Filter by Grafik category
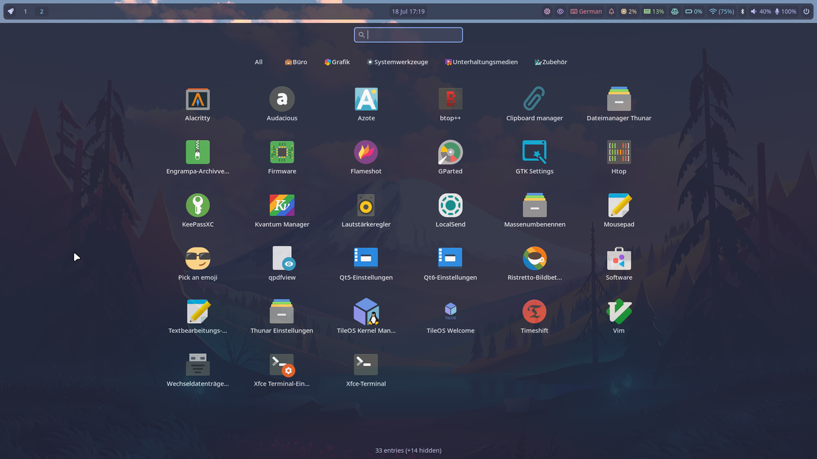The width and height of the screenshot is (817, 459). click(337, 62)
